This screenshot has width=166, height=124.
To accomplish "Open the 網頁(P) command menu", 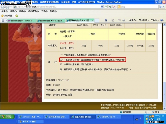I will click(x=133, y=20).
